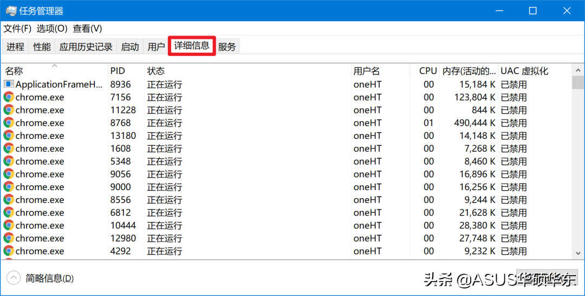Click the Task Manager title bar icon
Screen dimensions: 585x296
click(11, 11)
